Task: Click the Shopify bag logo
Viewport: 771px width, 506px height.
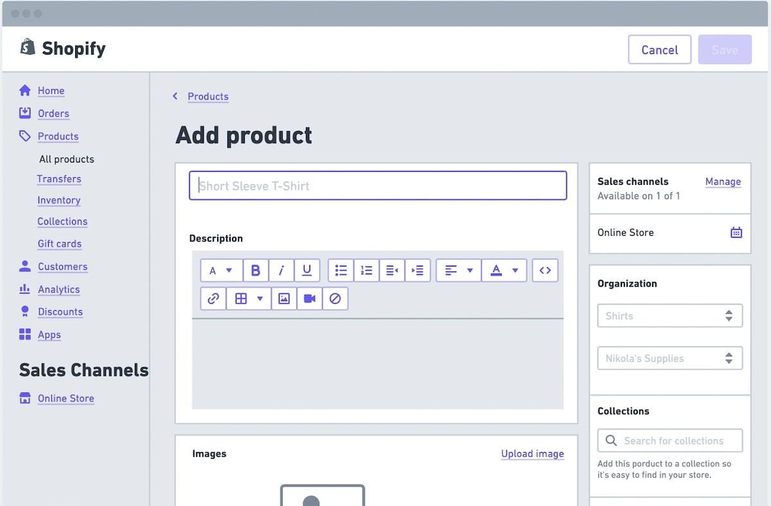Action: coord(28,47)
